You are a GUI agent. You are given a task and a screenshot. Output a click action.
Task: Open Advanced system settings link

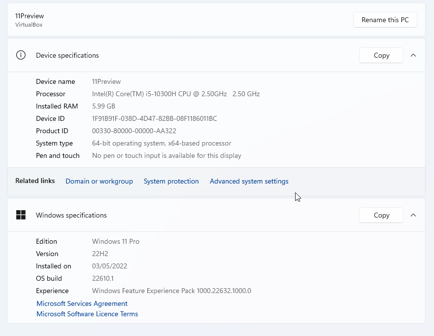coord(249,181)
